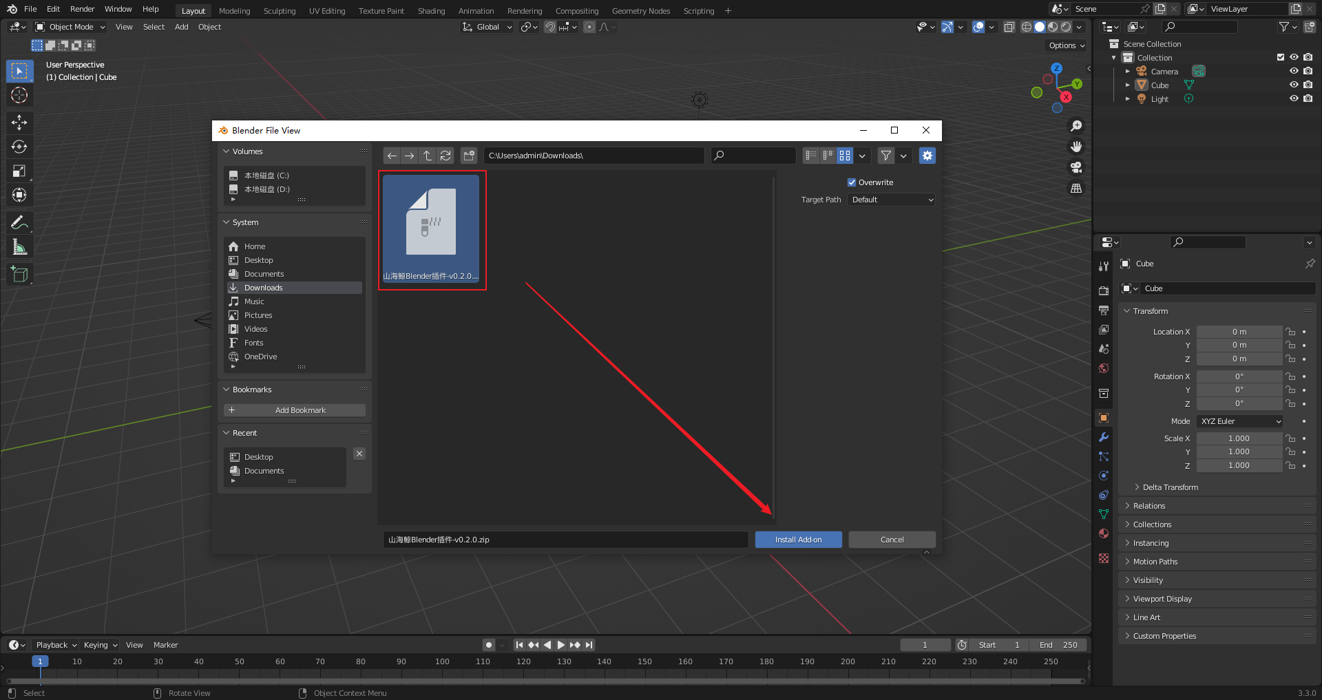Hide Light in viewport via eye icon

(x=1294, y=98)
